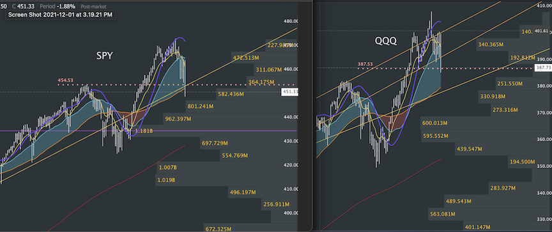Select the SPY chart title label
This screenshot has width=552, height=232.
pos(105,56)
